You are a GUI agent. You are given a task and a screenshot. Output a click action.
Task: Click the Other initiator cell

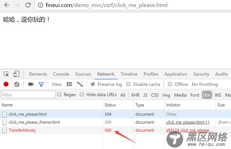click(x=171, y=114)
